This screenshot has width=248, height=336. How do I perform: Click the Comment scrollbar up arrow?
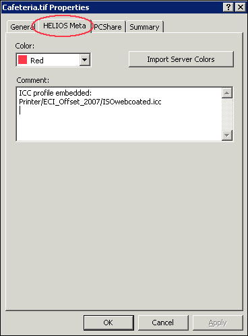[227, 93]
